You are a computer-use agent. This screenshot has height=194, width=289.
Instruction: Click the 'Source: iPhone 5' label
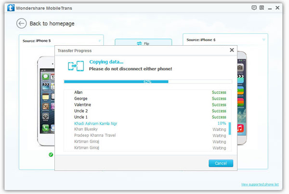coord(37,41)
